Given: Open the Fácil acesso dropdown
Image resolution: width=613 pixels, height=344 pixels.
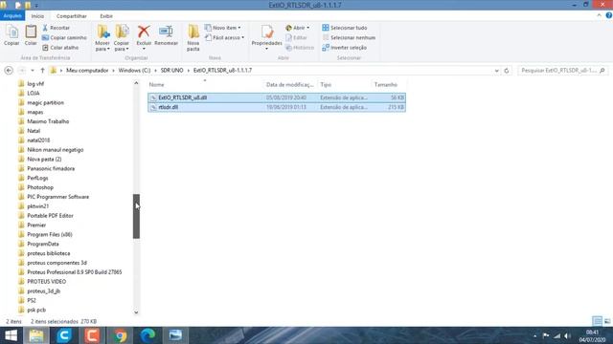Looking at the screenshot, I should click(224, 38).
